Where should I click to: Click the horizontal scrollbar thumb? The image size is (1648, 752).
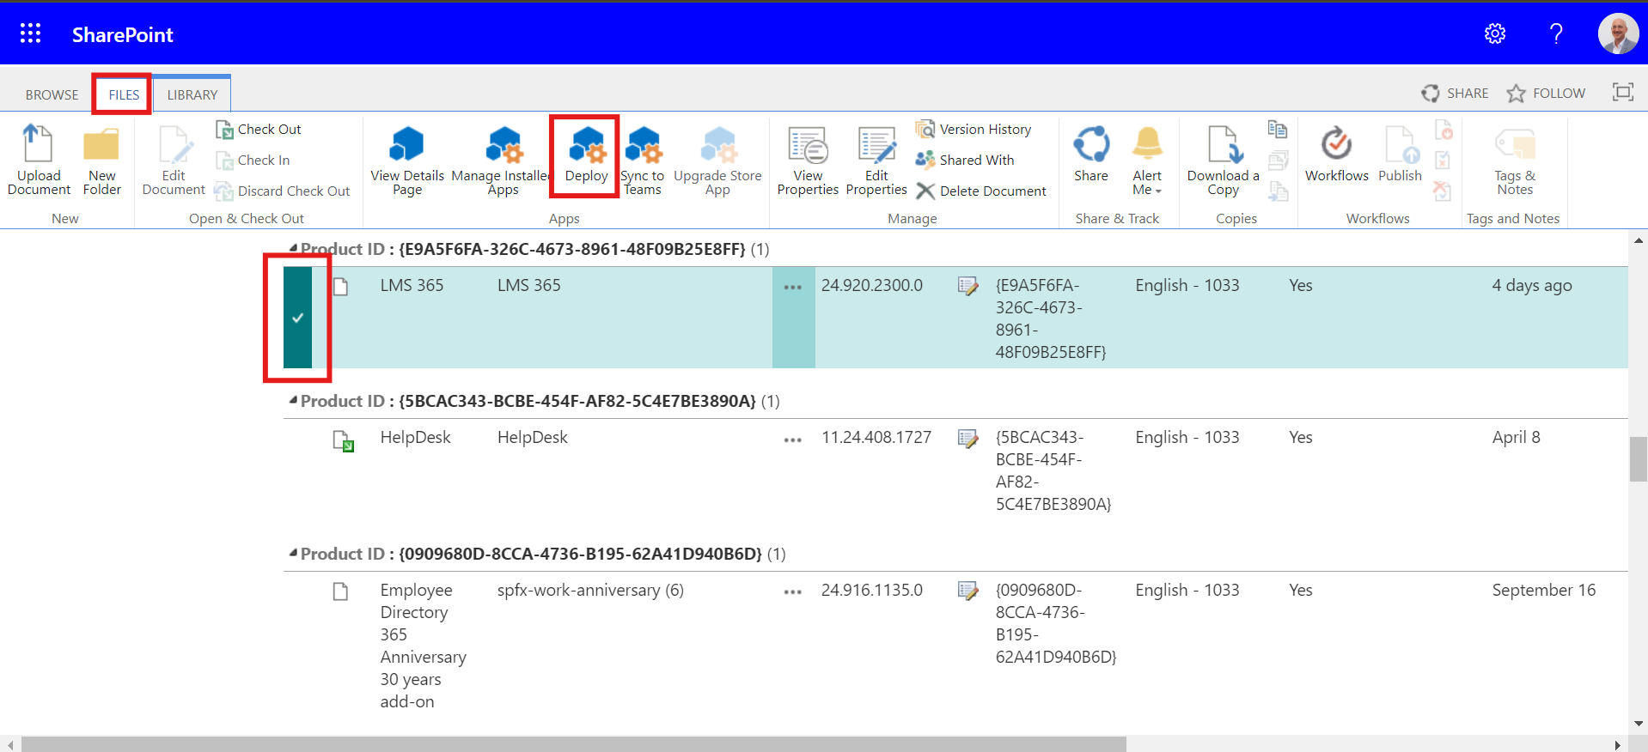point(573,744)
